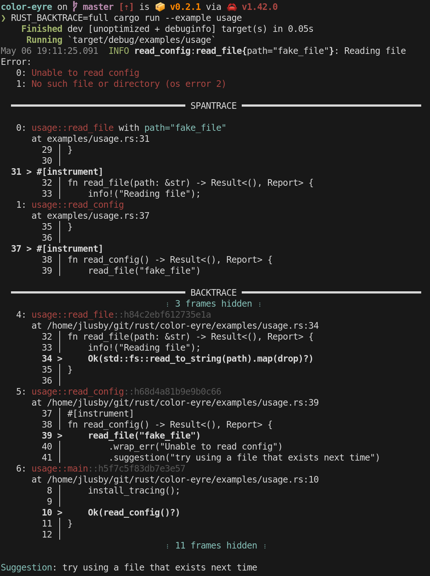Open the examples/usage.rs:31 file location

coord(98,139)
